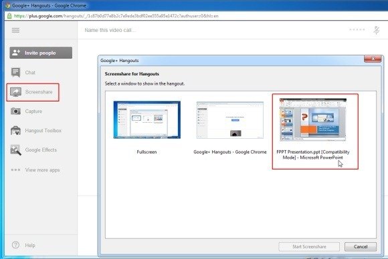The height and width of the screenshot is (259, 388).
Task: Click the Hangout Toolbox label
Action: pos(43,130)
